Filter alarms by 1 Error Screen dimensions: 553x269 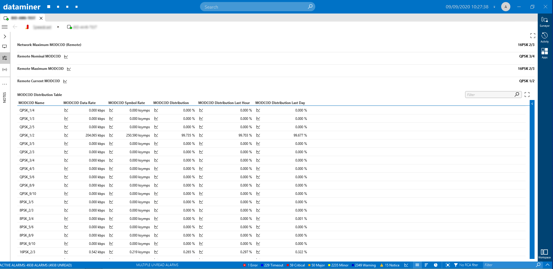[x=250, y=265]
